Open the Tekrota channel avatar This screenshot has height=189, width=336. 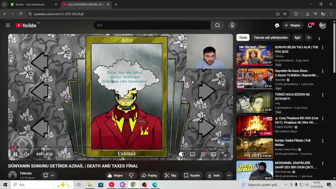[x=13, y=175]
